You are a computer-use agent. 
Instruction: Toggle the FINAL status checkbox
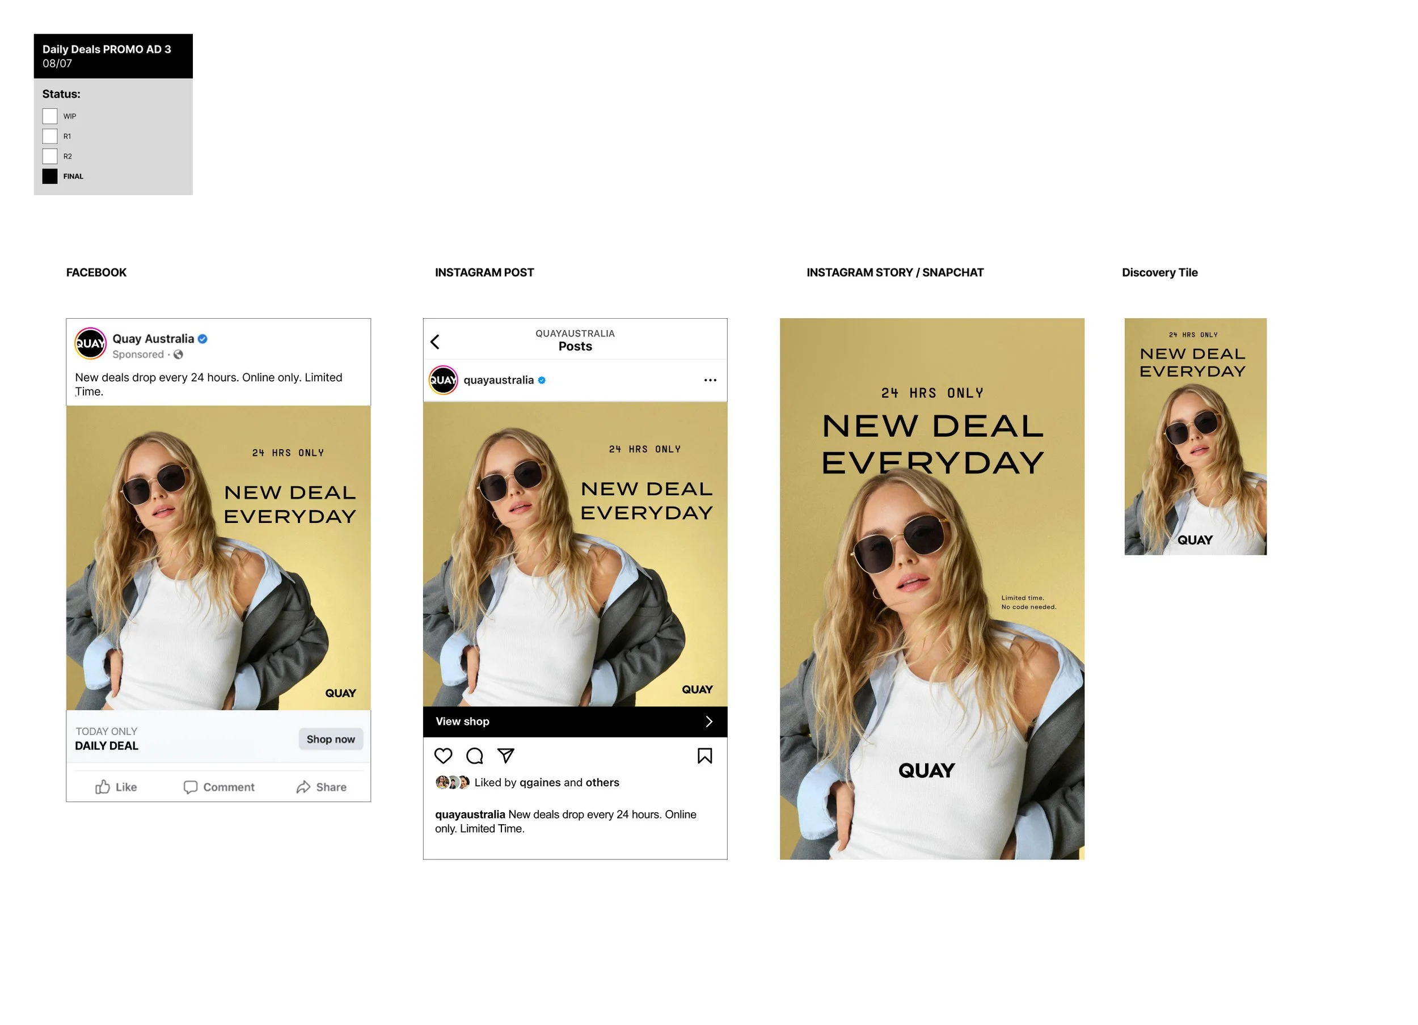coord(50,176)
